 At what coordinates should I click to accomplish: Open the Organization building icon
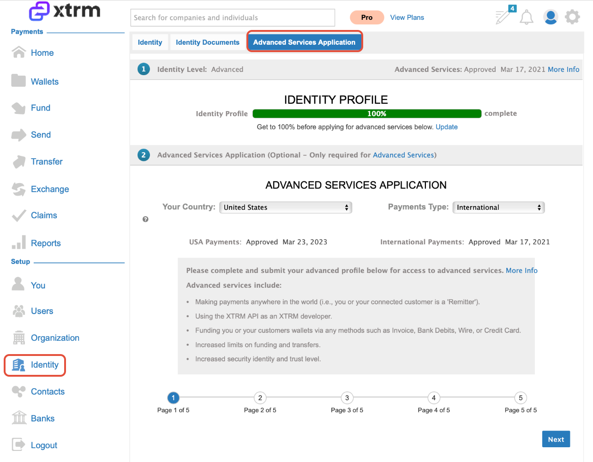pyautogui.click(x=19, y=338)
